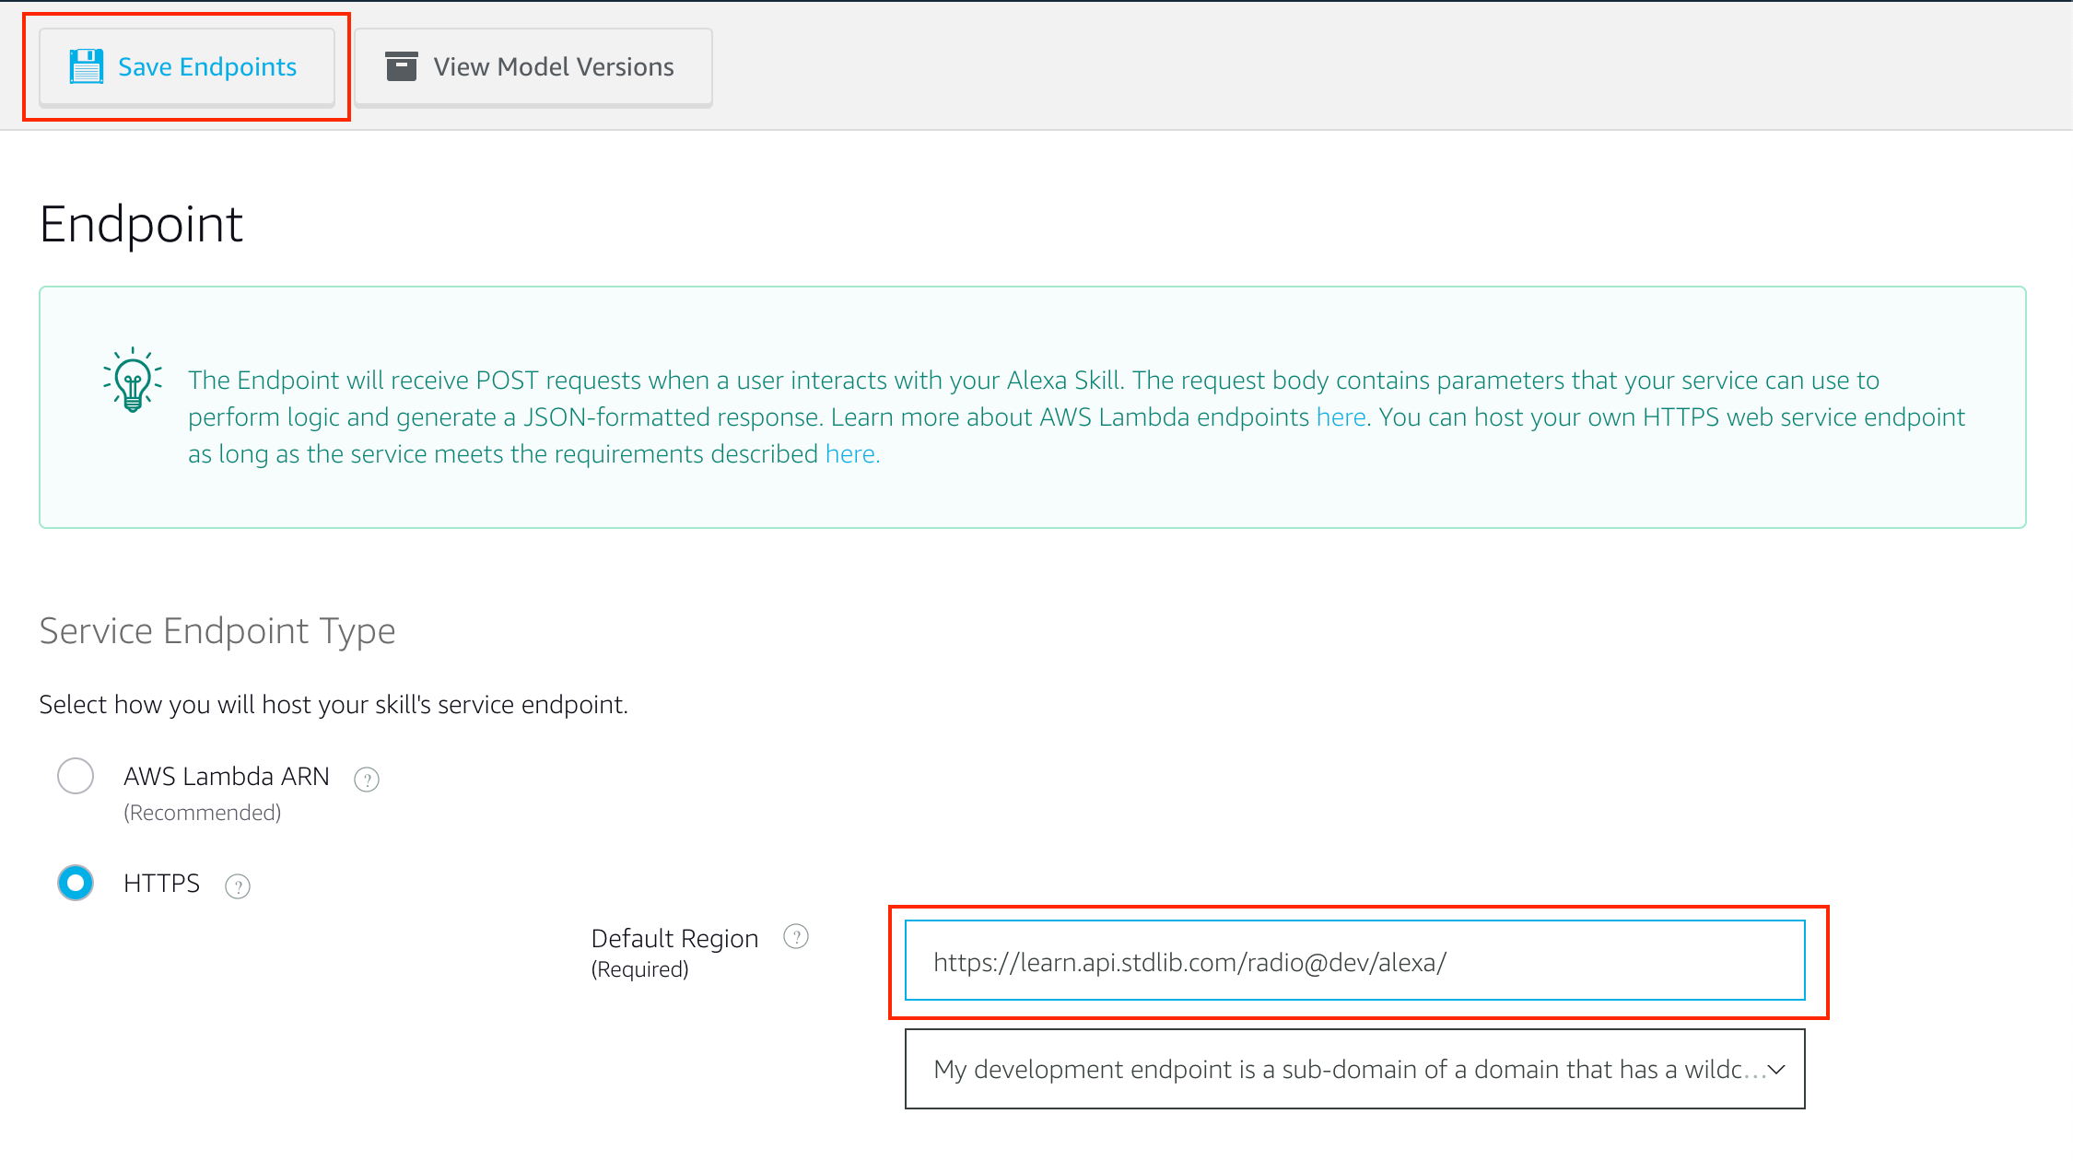Screen dimensions: 2073x1161
Task: Open help icon beside HTTPS option
Action: pos(238,886)
